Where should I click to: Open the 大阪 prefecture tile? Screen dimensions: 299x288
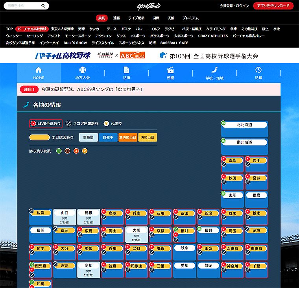click(137, 230)
